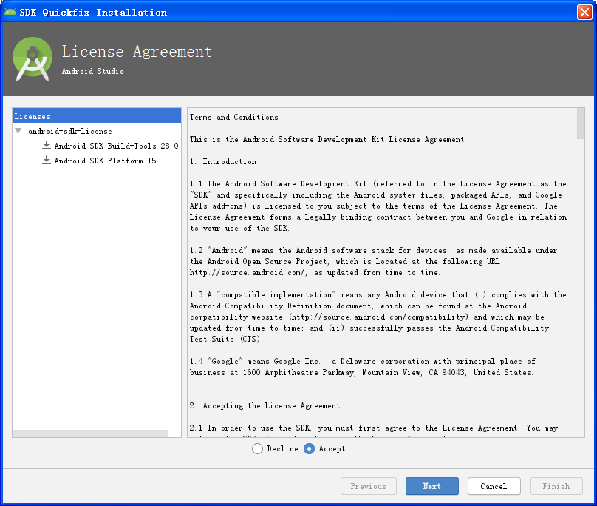Image resolution: width=597 pixels, height=506 pixels.
Task: Click the line starting '2.1 In order to use'
Action: [374, 428]
